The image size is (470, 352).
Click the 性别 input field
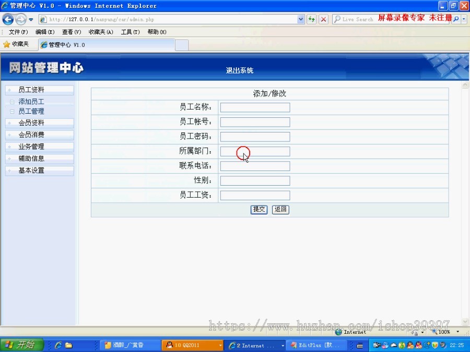click(255, 181)
